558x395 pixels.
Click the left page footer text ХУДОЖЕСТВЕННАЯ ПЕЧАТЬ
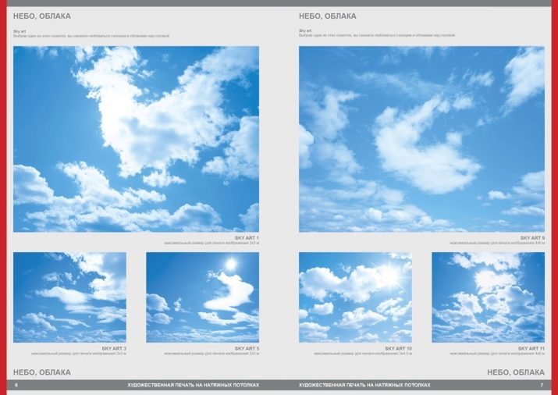pyautogui.click(x=194, y=385)
